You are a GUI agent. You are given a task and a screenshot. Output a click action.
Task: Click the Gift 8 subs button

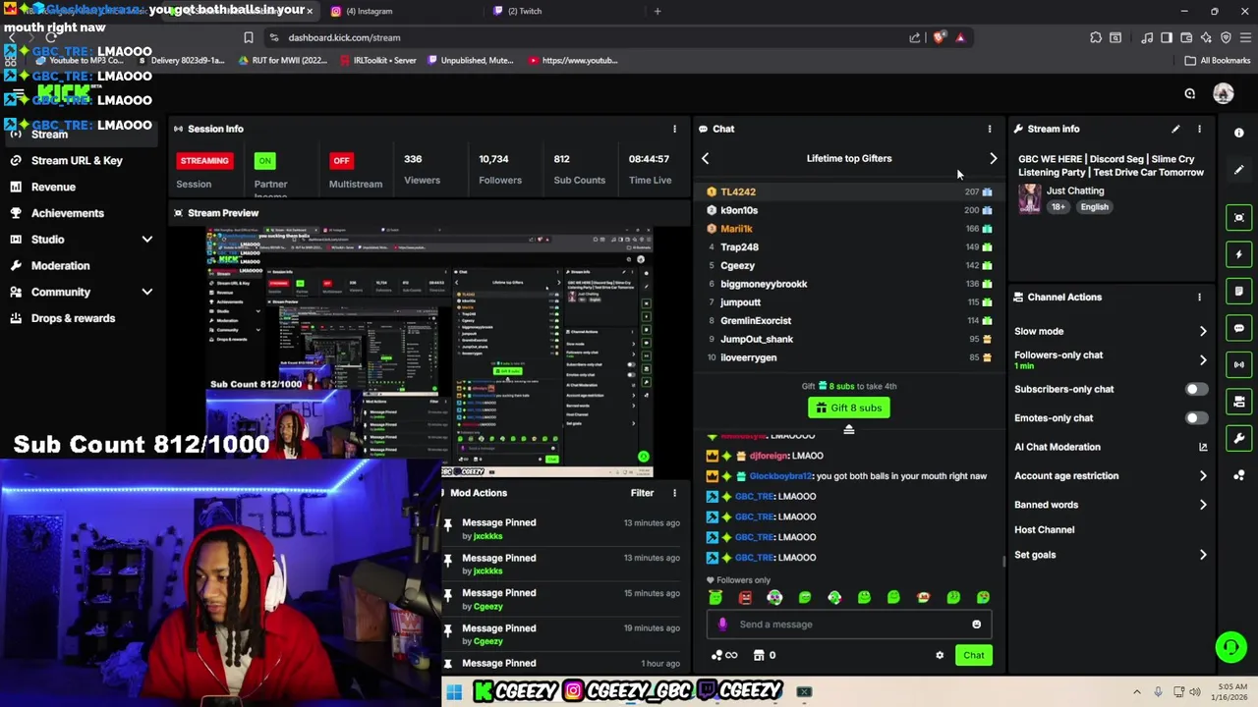tap(848, 408)
